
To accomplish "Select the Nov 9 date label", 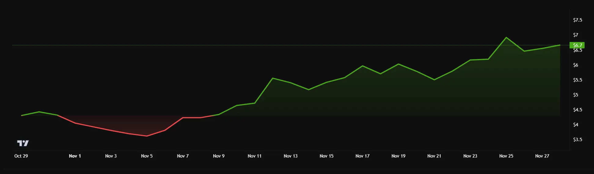I will (219, 156).
